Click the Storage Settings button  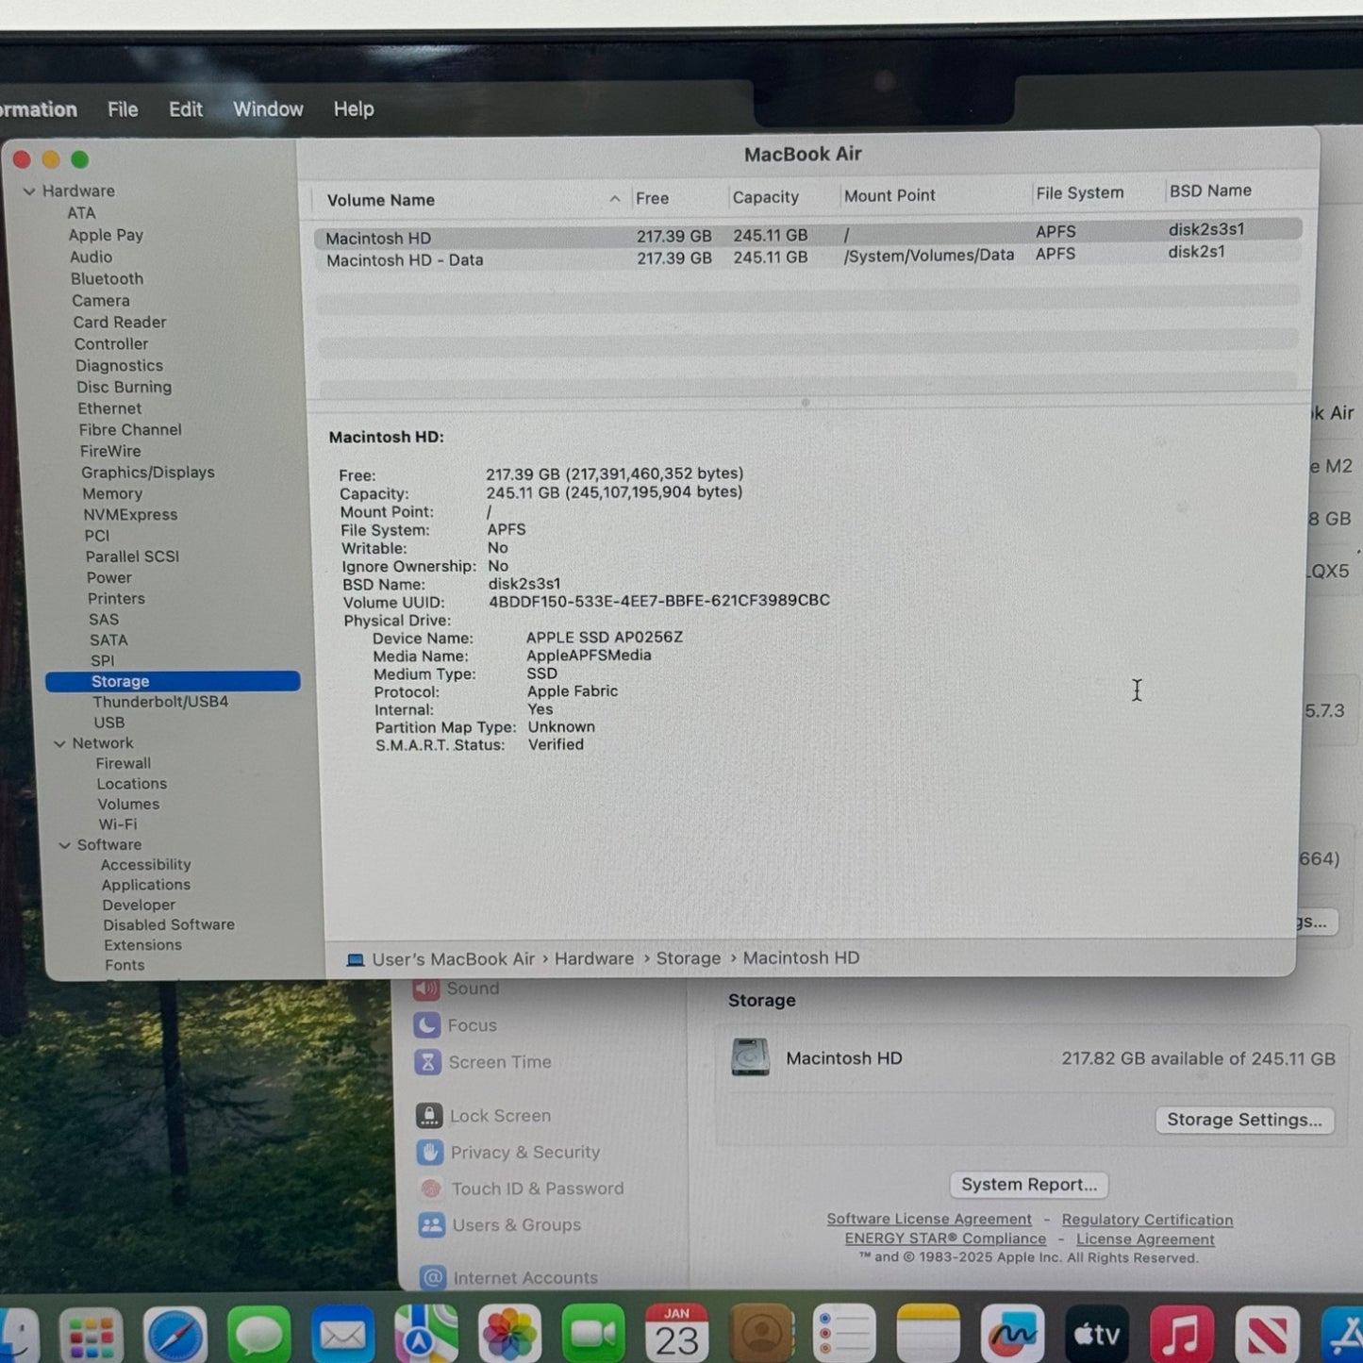coord(1243,1120)
